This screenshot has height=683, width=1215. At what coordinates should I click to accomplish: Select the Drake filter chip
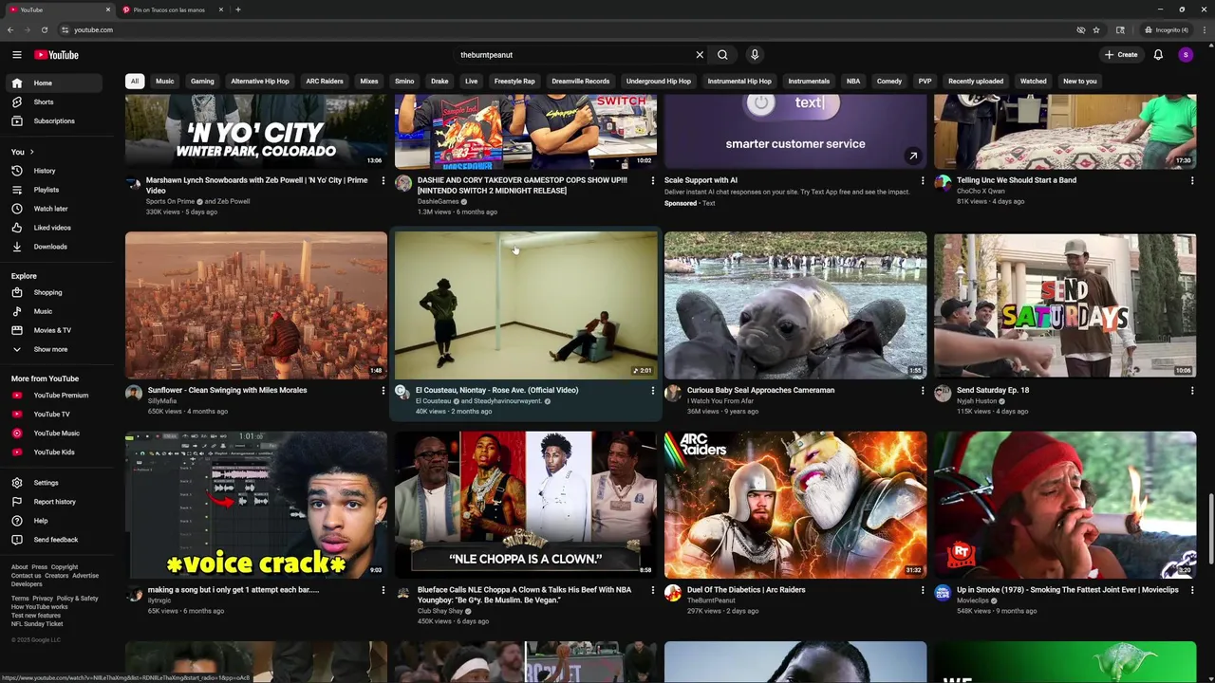[x=439, y=82]
